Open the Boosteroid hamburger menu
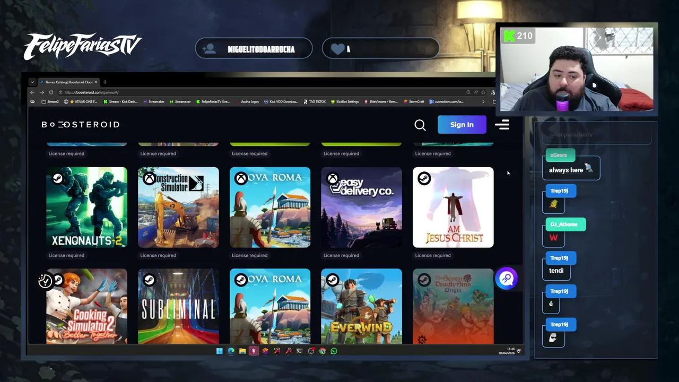 (502, 125)
